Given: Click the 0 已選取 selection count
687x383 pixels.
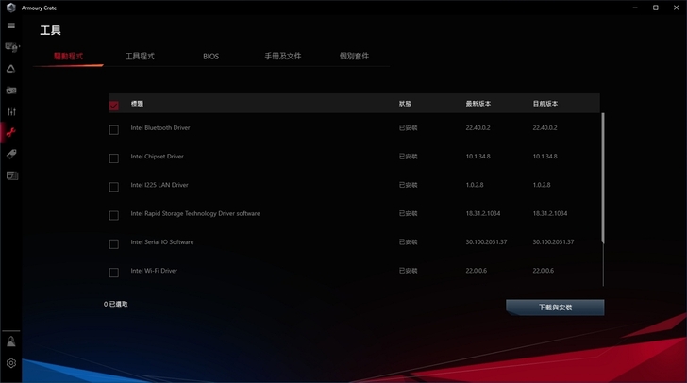Looking at the screenshot, I should (x=116, y=304).
